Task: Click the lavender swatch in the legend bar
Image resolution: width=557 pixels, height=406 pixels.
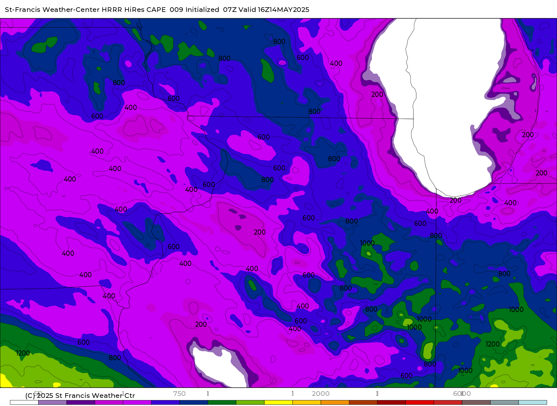Action: point(53,403)
